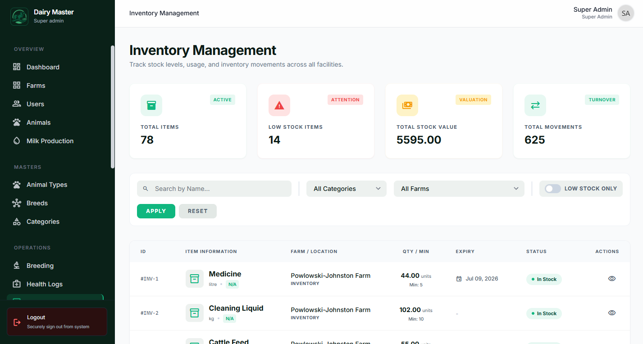Open the Super Admin profile menu
This screenshot has height=344, width=643.
point(593,13)
